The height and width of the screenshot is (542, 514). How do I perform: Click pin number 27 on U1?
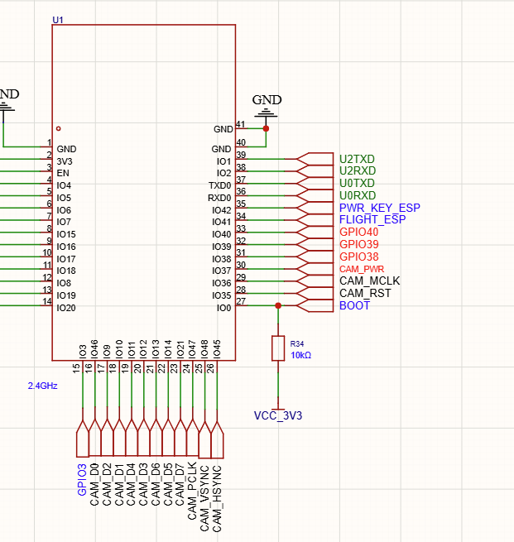[241, 301]
